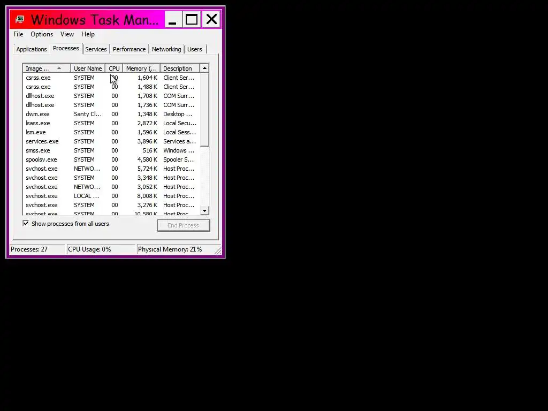Image resolution: width=548 pixels, height=411 pixels.
Task: Select the smss.exe process
Action: point(111,150)
